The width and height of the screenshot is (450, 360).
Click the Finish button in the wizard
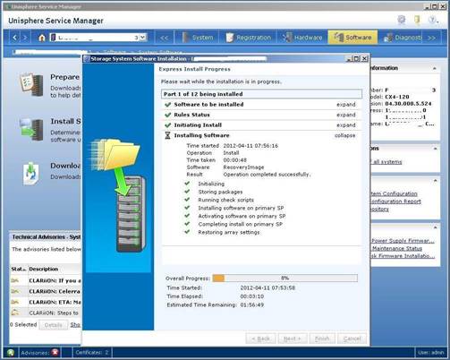322,339
